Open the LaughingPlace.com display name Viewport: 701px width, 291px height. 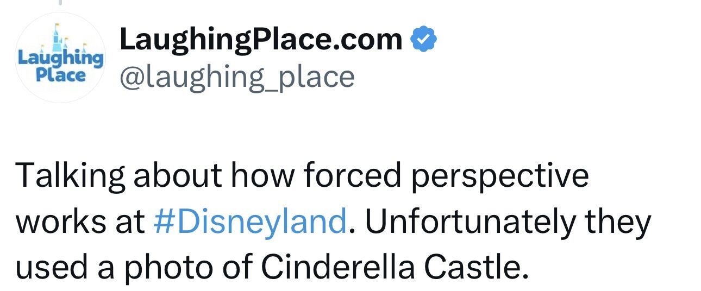point(261,40)
